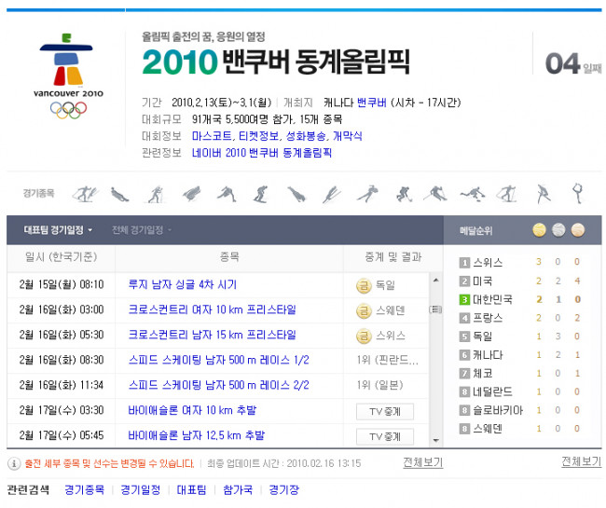Click the gold medal icon next to 스웨덴

click(364, 310)
